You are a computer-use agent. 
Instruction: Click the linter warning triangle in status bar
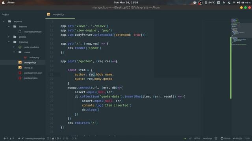click(x=11, y=138)
